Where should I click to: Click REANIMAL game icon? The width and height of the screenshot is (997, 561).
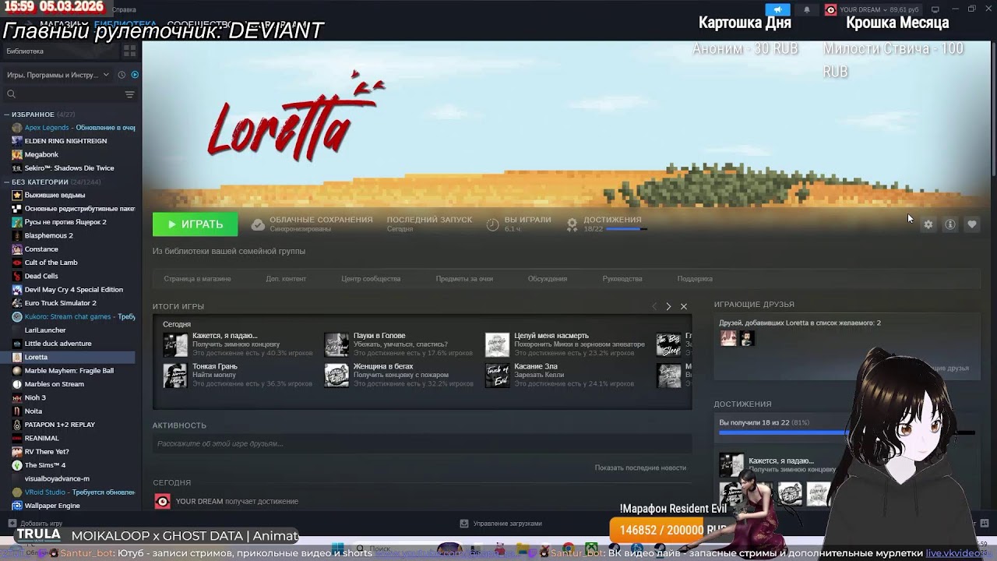tap(17, 438)
